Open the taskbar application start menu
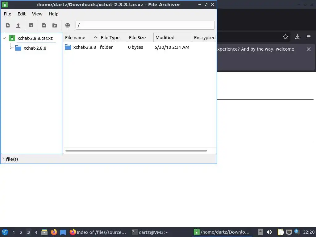316x237 pixels. tap(5, 232)
